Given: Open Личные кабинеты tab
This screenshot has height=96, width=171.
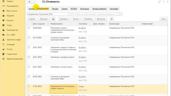Looking at the screenshot, I should tap(99, 9).
